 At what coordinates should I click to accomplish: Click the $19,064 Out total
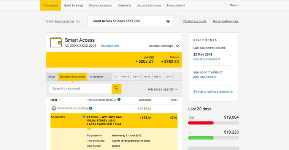pyautogui.click(x=231, y=117)
